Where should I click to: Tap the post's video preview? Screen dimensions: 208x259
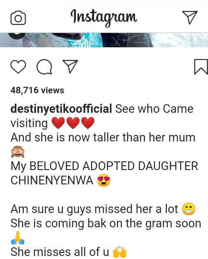(x=104, y=40)
